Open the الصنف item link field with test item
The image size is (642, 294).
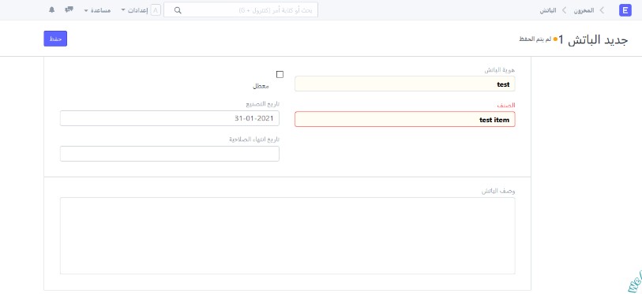[405, 119]
